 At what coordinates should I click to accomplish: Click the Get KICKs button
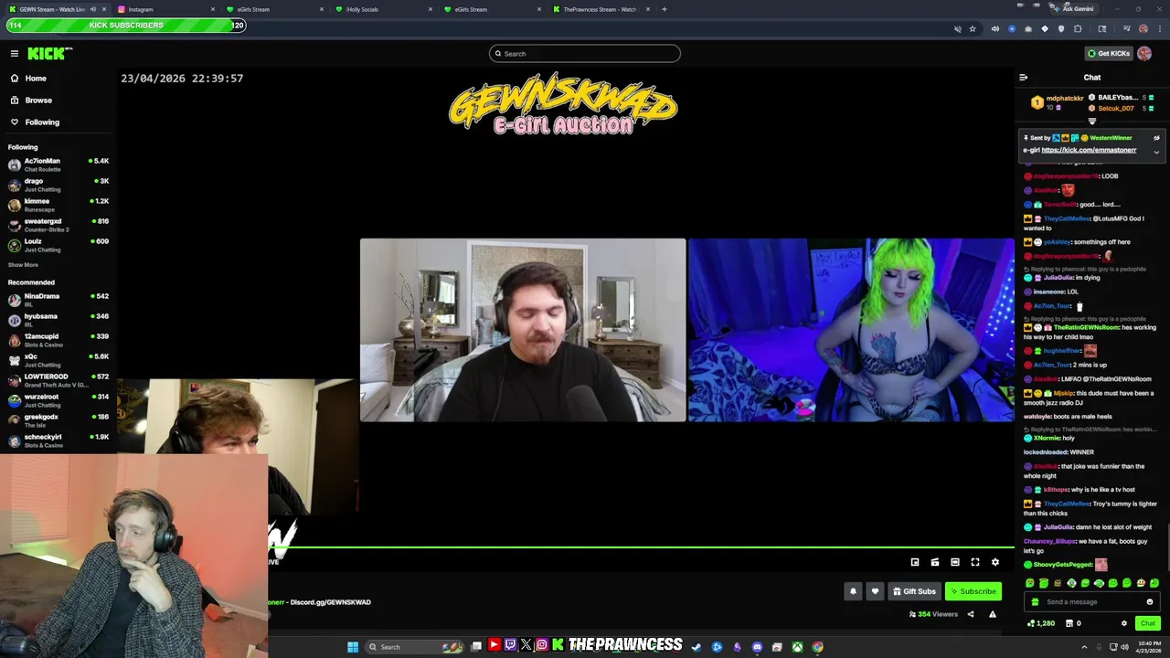click(1109, 53)
